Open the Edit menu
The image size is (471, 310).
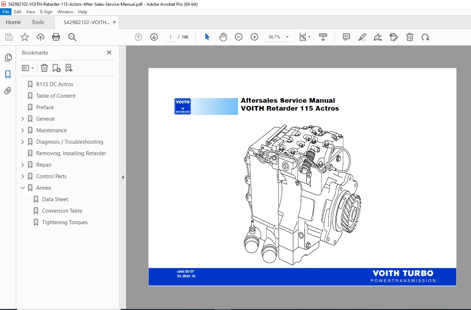pyautogui.click(x=18, y=11)
